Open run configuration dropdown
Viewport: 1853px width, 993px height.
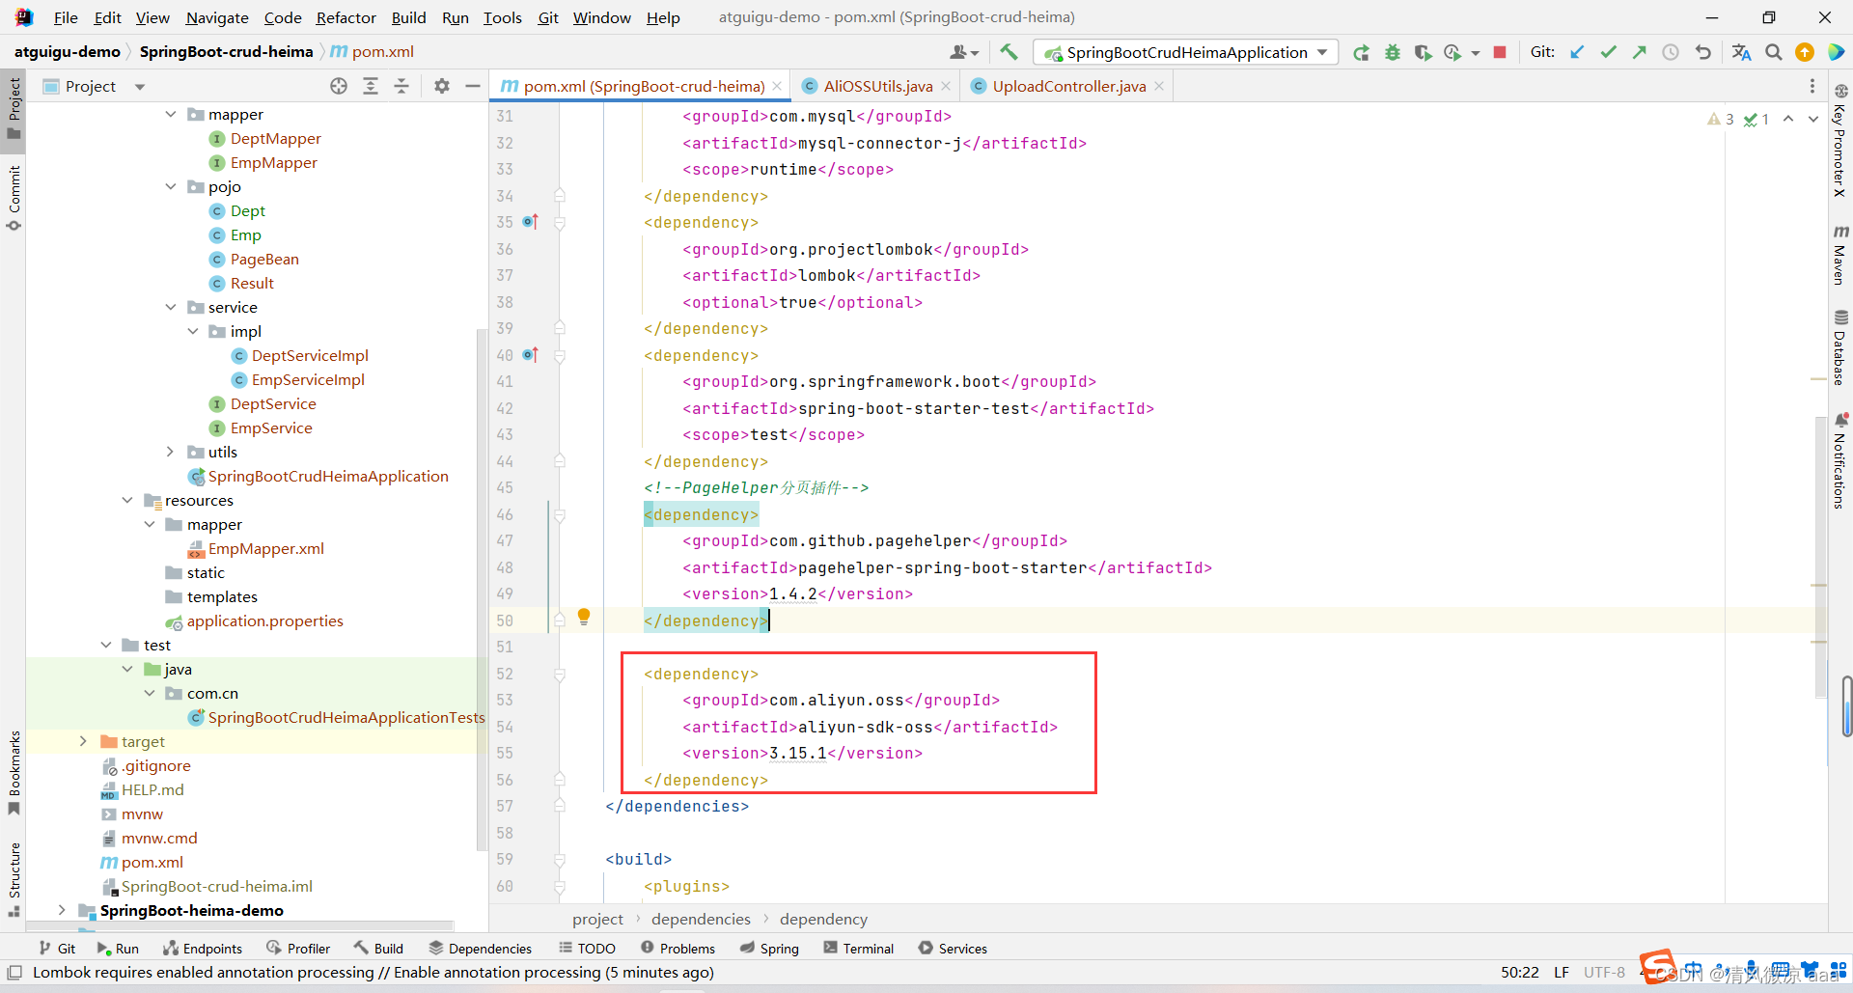pos(1186,52)
